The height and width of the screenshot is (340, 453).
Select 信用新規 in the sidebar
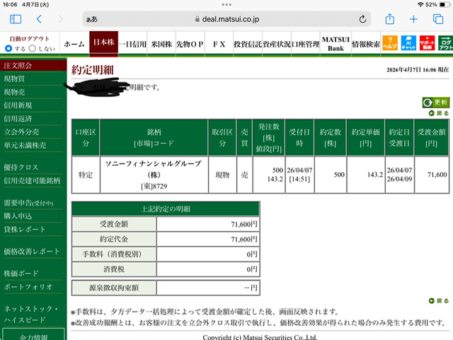pos(18,106)
